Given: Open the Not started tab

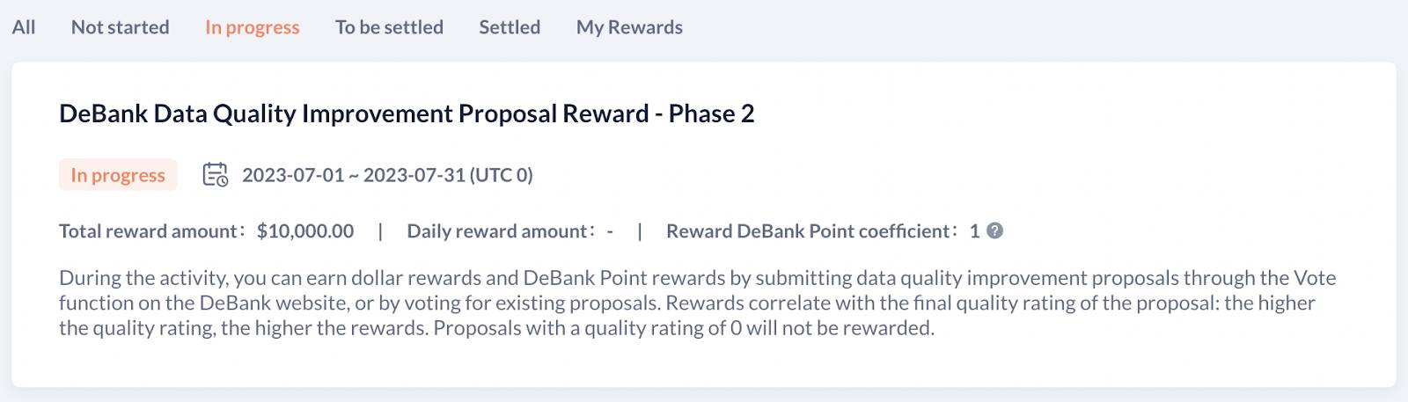Looking at the screenshot, I should click(121, 26).
